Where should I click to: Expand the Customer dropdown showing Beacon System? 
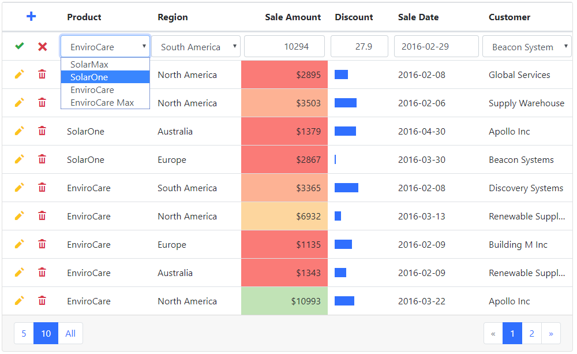(527, 47)
